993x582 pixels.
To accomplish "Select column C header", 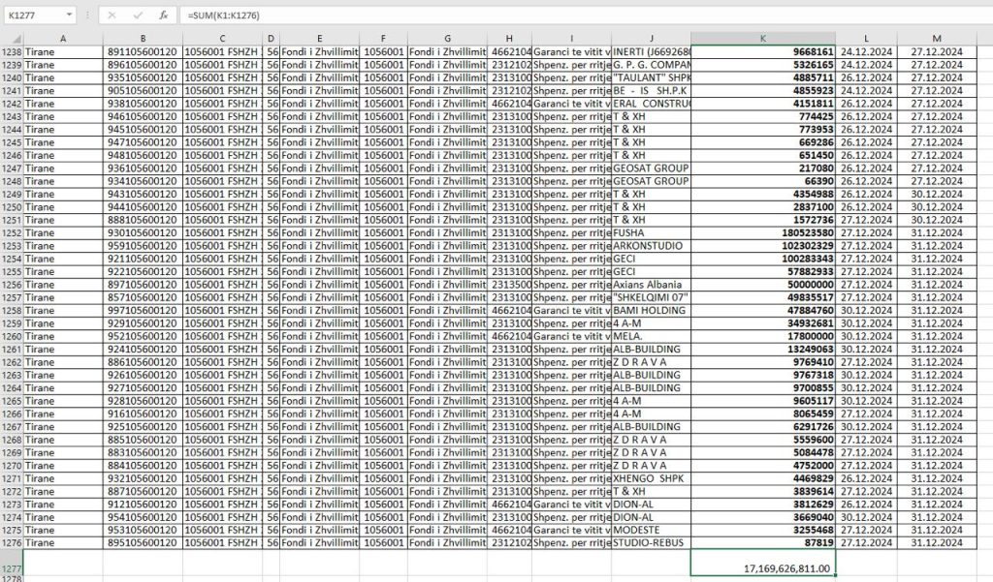I will click(222, 39).
